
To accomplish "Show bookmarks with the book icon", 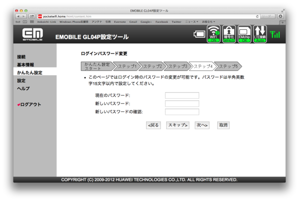I will [25, 22].
